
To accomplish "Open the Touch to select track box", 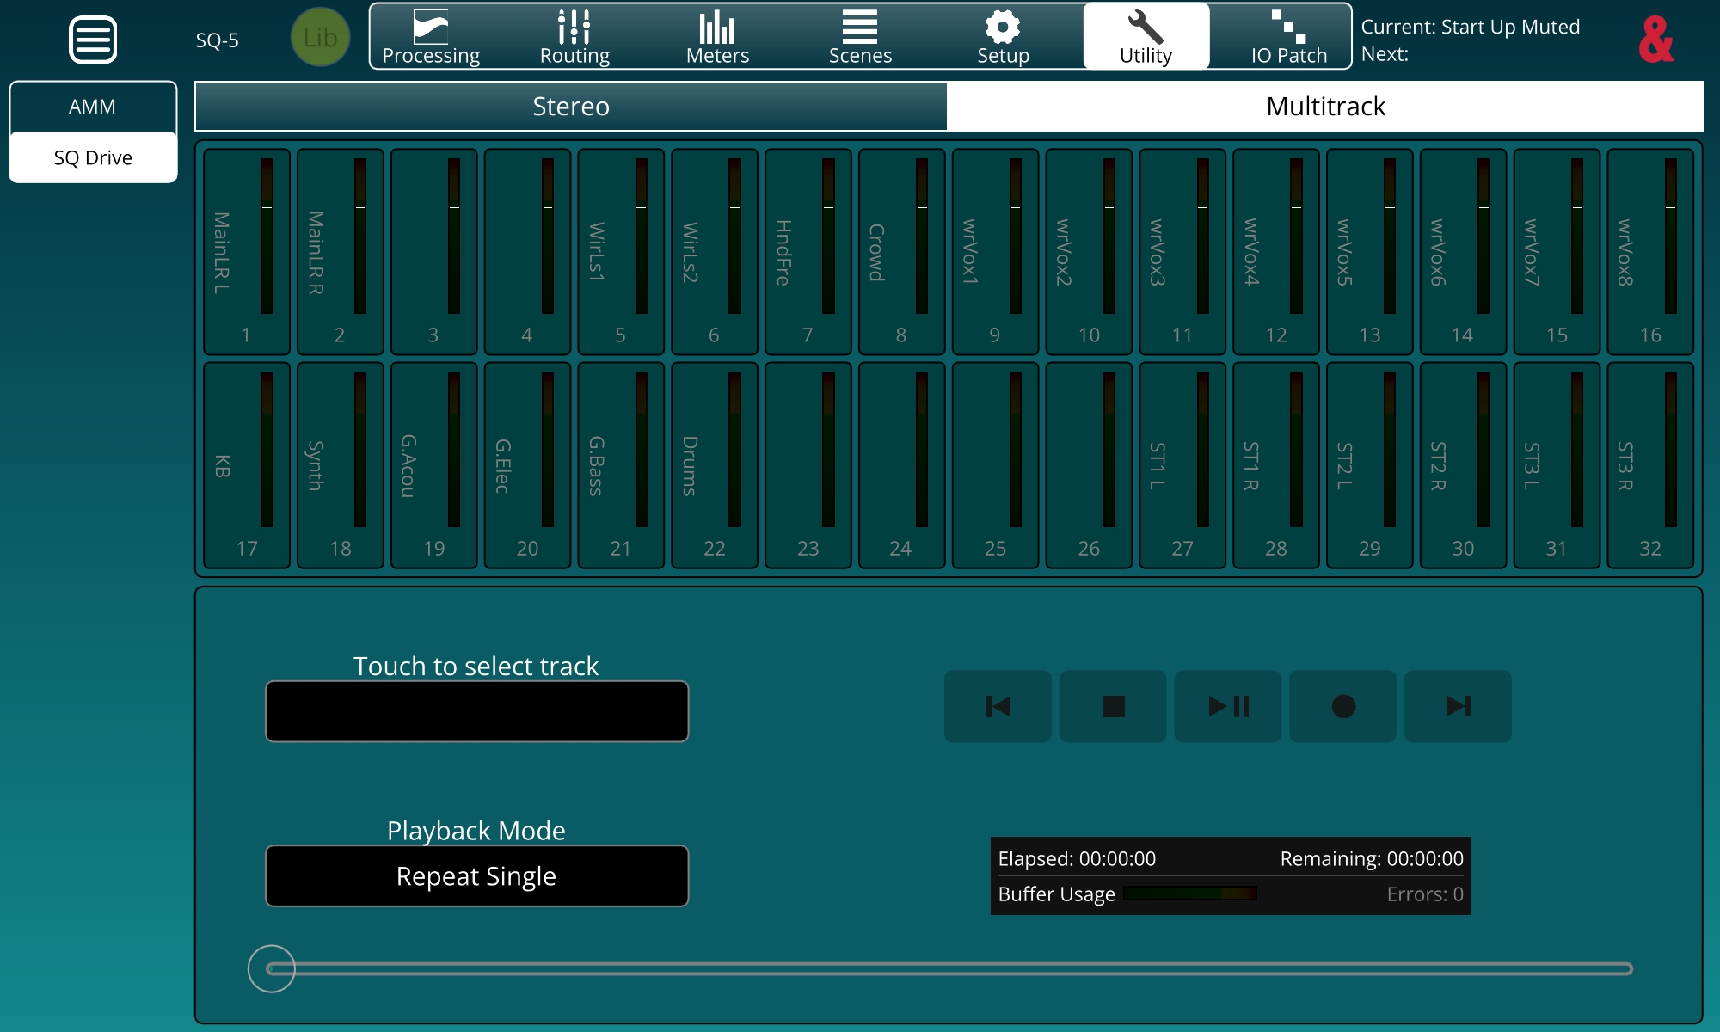I will point(476,711).
